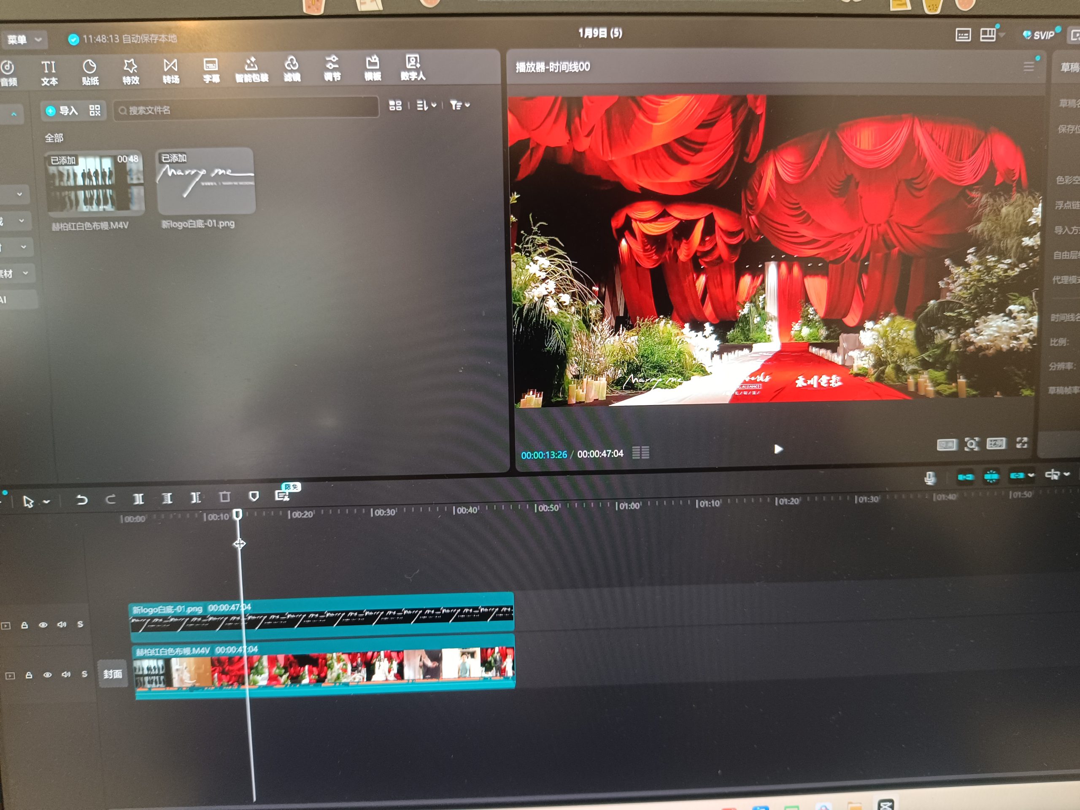
Task: Lock the 赫柏红白色布幔.M4V video track
Action: tap(29, 675)
